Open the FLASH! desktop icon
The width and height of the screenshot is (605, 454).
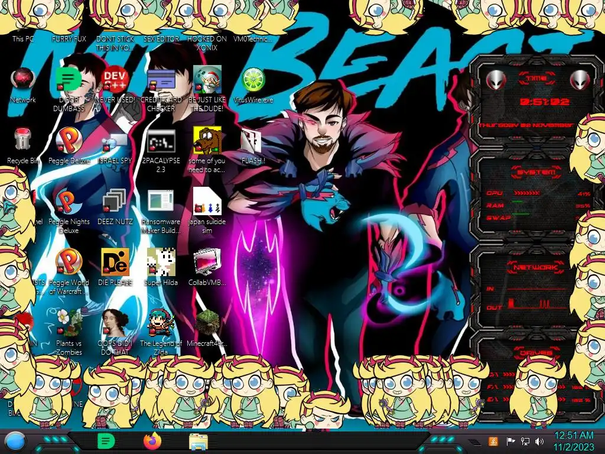[252, 141]
